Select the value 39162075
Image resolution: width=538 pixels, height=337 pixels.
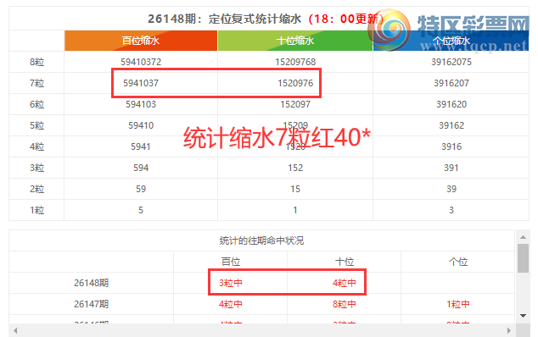click(451, 62)
